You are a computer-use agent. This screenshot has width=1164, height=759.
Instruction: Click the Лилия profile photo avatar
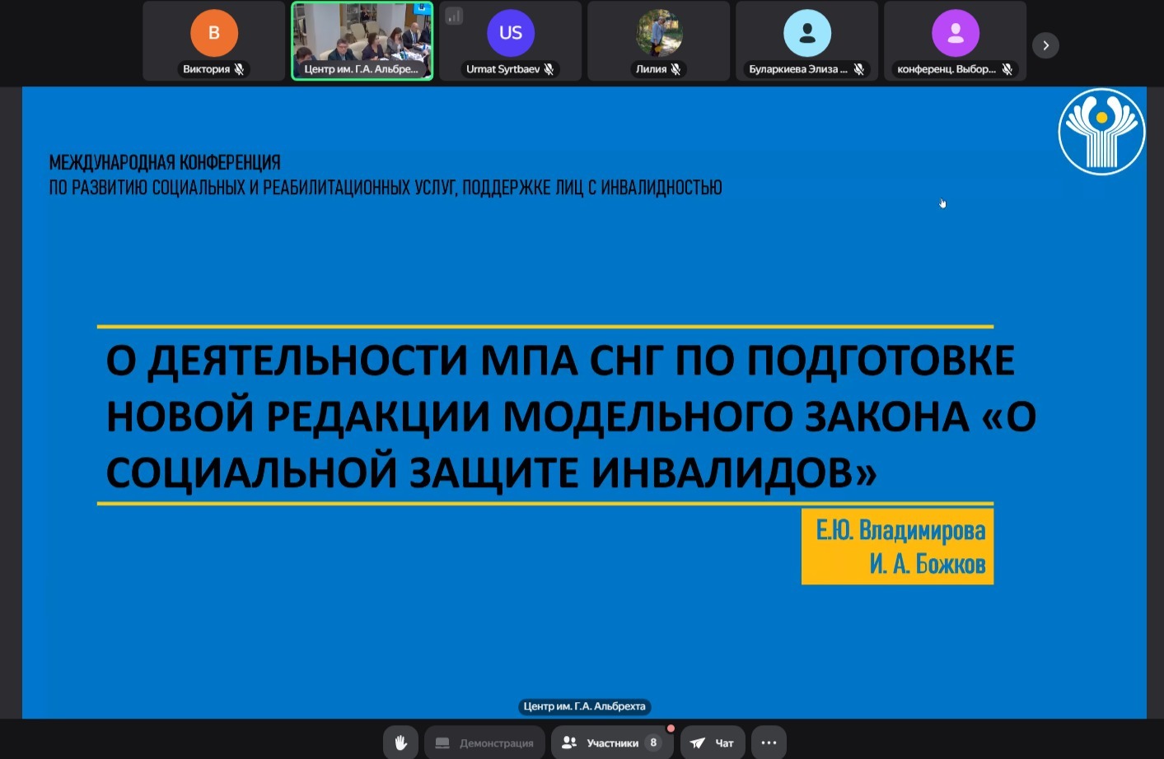(x=659, y=33)
